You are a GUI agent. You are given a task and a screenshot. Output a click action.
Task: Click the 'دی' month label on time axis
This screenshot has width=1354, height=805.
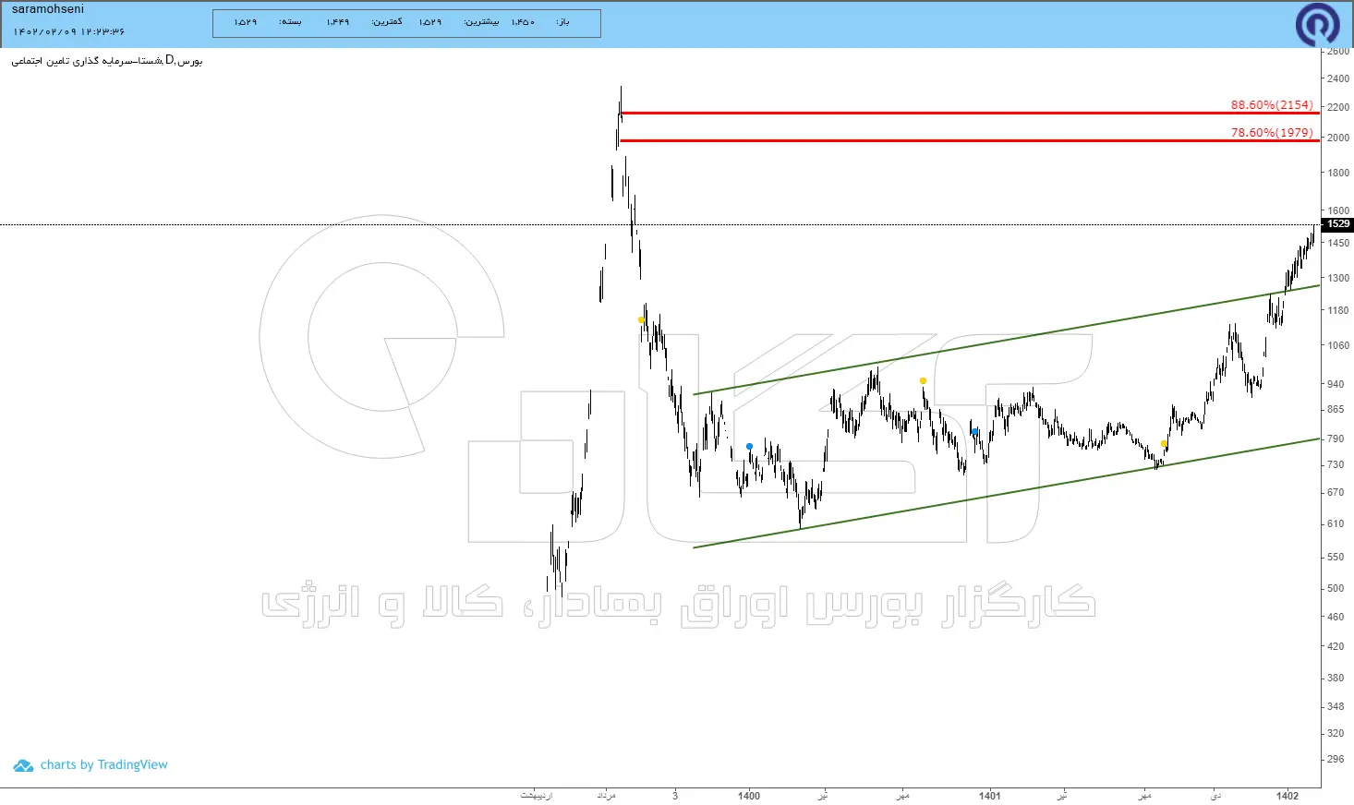coord(1215,796)
